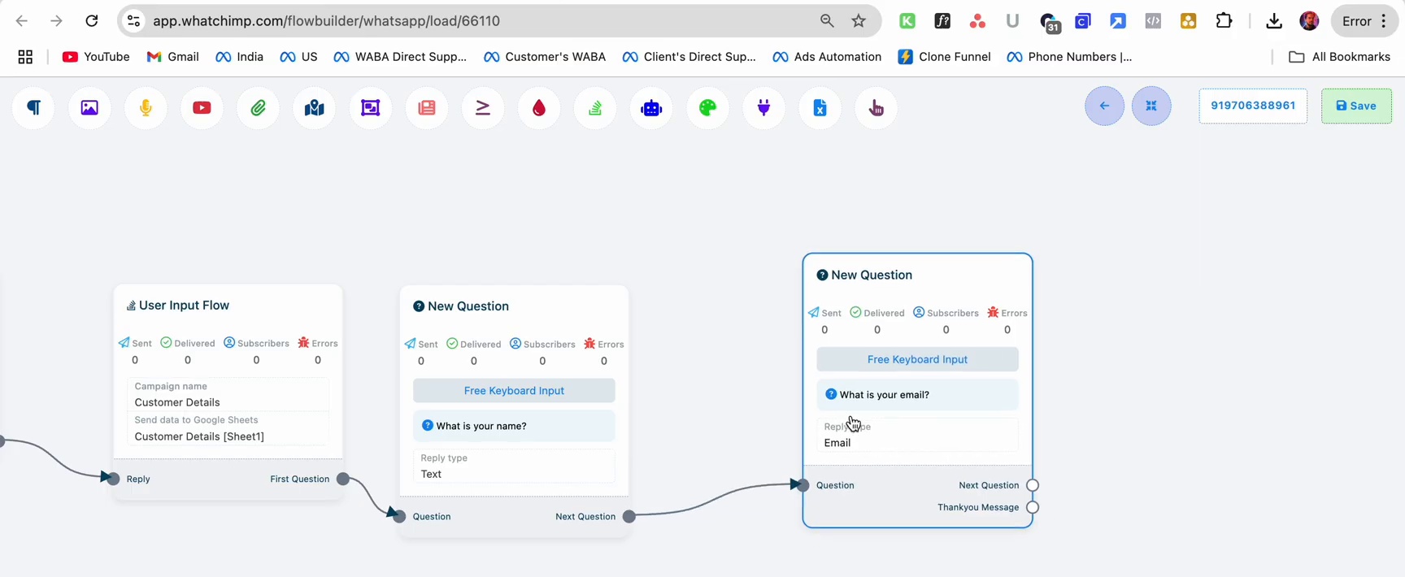
Task: Click the Reply type 'Text' field
Action: pos(514,466)
